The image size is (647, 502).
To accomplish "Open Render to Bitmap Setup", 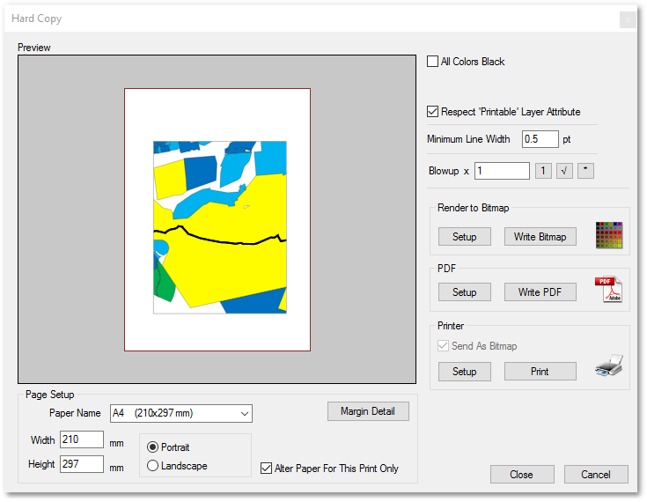I will click(x=465, y=237).
